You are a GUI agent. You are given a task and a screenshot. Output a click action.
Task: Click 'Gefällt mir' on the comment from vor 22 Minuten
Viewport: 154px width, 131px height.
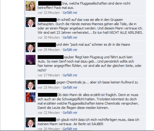70,113
